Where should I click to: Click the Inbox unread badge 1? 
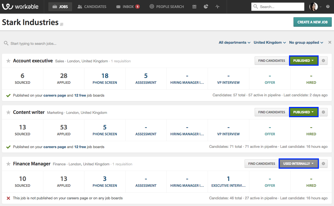[x=138, y=7]
